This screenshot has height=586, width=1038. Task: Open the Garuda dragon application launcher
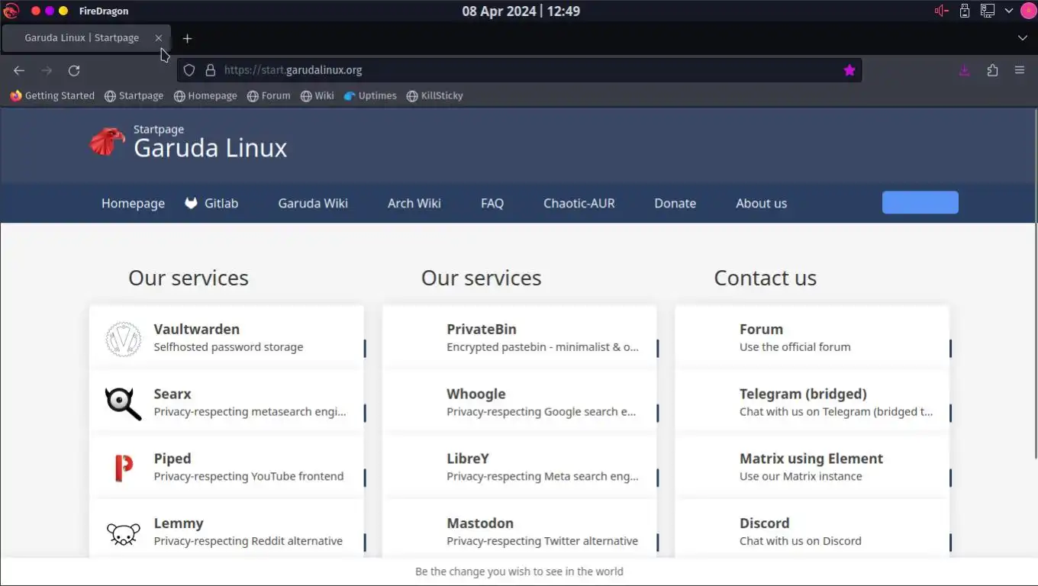(11, 11)
